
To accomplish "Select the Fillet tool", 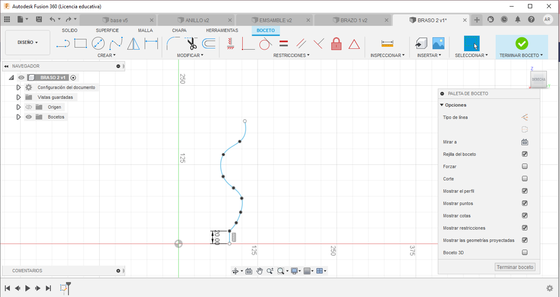I will [173, 43].
